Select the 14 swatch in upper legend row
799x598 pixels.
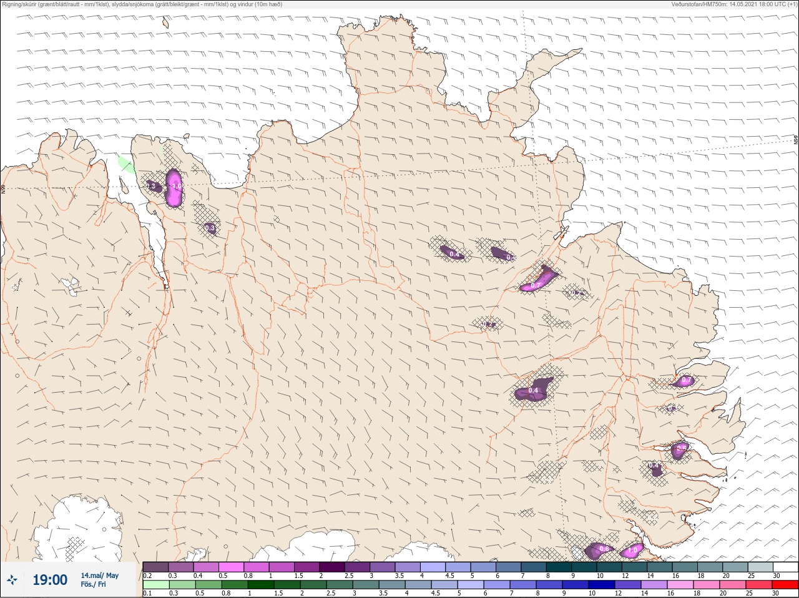(x=660, y=567)
